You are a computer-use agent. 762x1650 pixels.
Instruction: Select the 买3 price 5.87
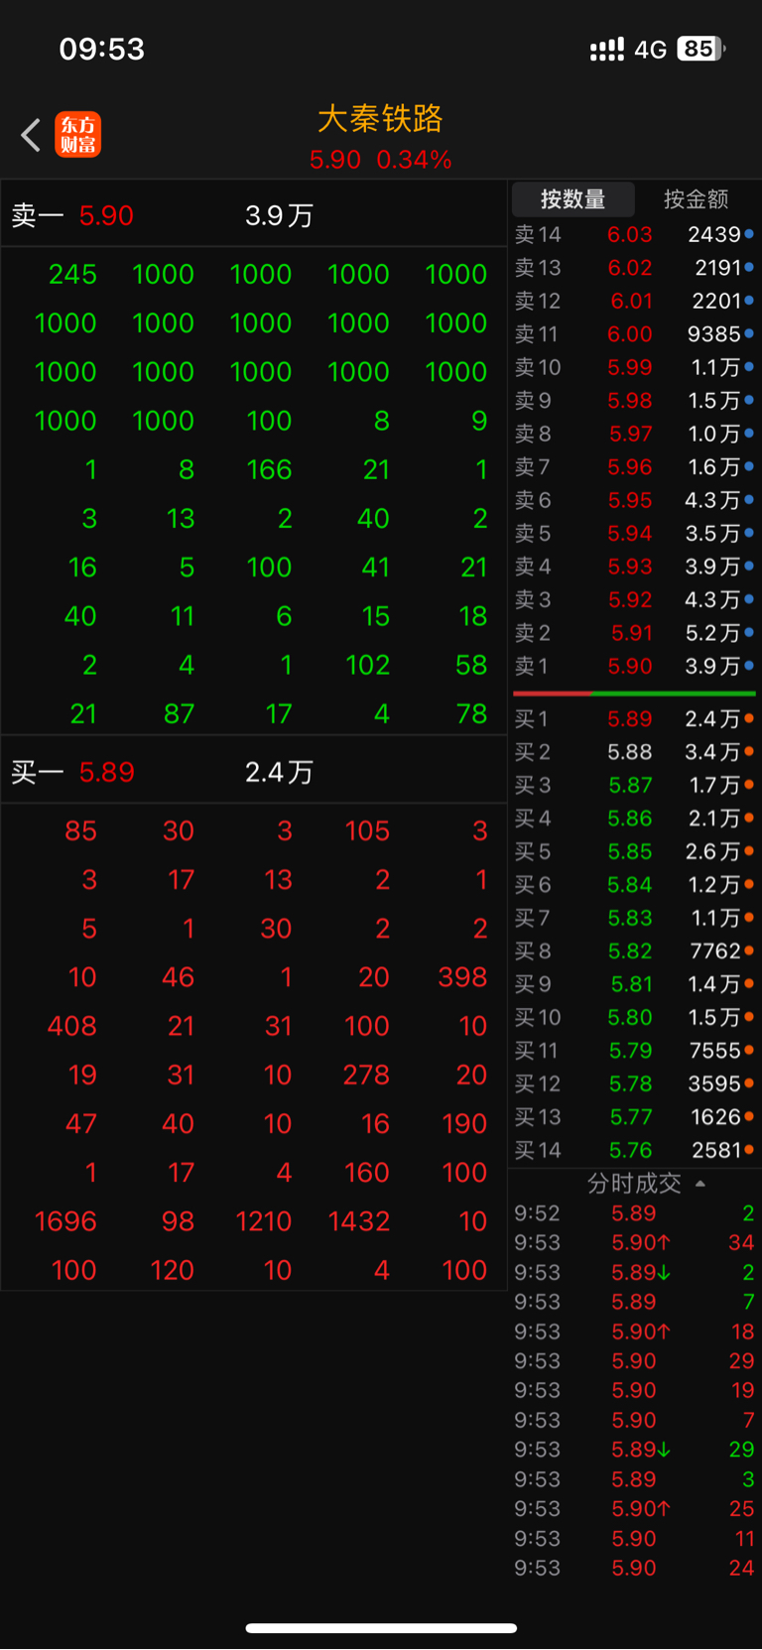[630, 785]
